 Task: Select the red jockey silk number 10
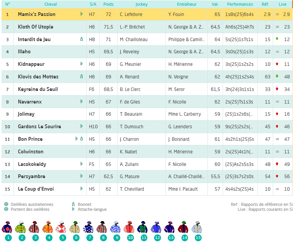(x=130, y=228)
